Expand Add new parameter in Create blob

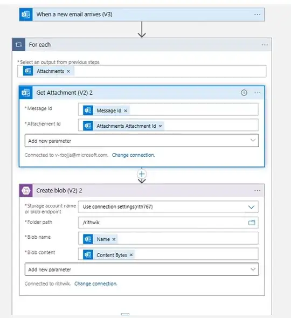(142, 269)
